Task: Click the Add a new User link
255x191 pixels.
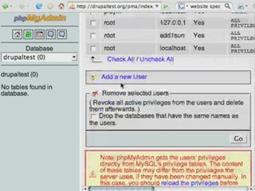Action: (124, 77)
